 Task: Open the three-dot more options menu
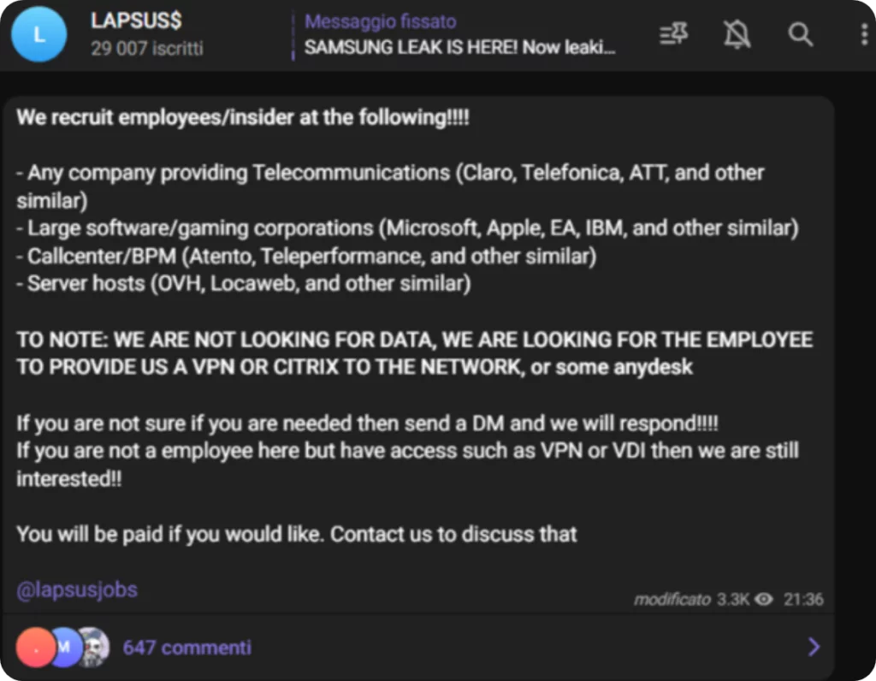click(x=863, y=34)
